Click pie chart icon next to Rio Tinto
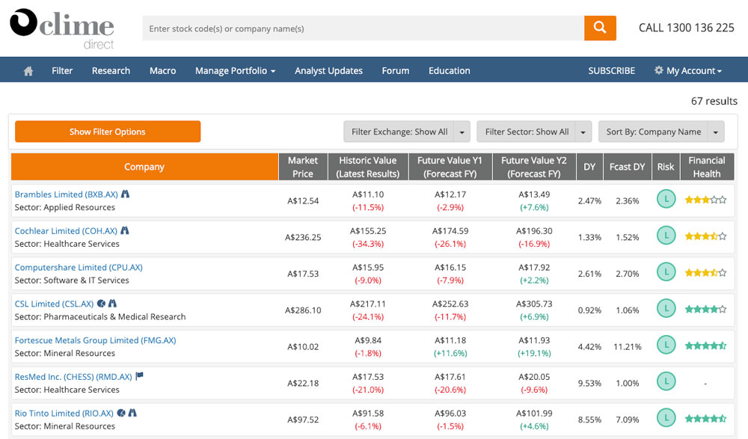 pyautogui.click(x=121, y=413)
